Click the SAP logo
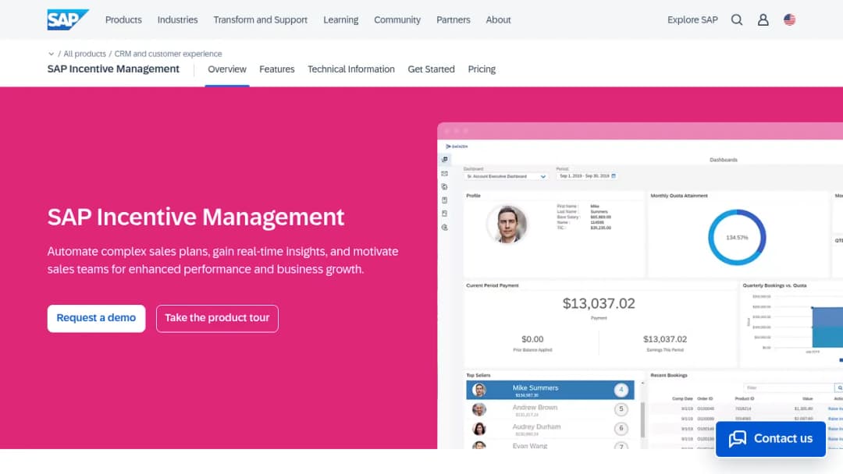This screenshot has width=843, height=474. click(x=68, y=19)
